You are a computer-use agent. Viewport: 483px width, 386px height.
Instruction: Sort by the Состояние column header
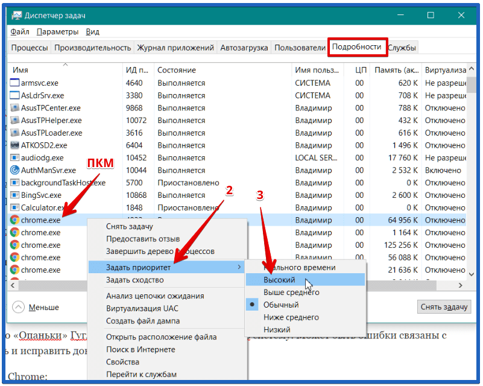tap(223, 70)
